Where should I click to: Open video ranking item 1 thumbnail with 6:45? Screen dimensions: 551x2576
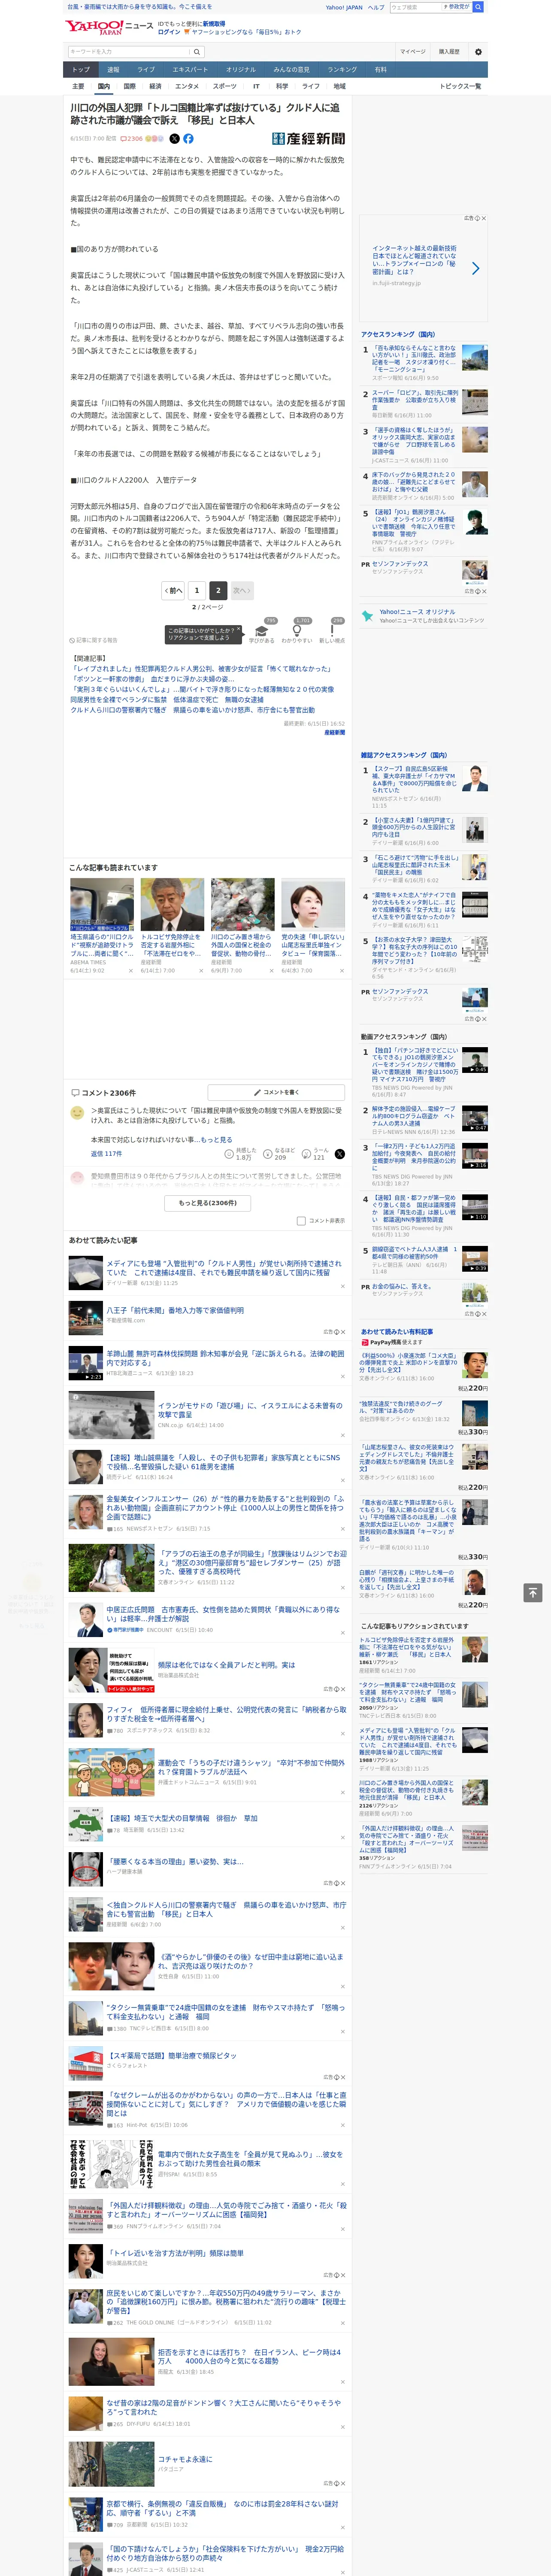475,1060
